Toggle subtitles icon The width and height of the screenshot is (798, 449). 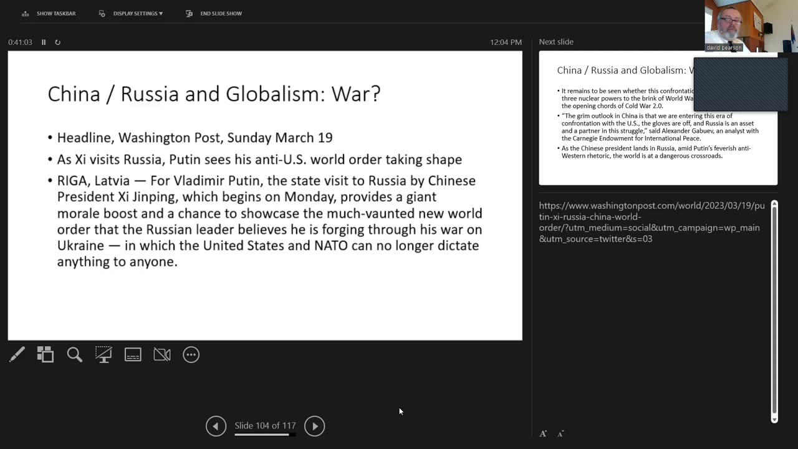[133, 355]
